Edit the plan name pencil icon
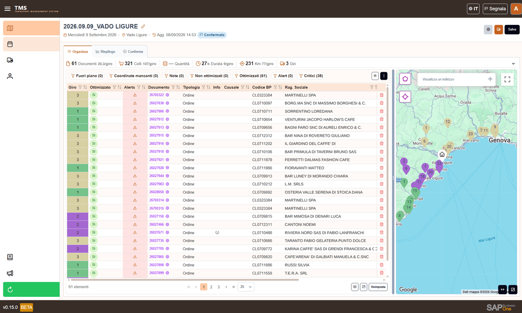This screenshot has width=522, height=313. point(143,27)
